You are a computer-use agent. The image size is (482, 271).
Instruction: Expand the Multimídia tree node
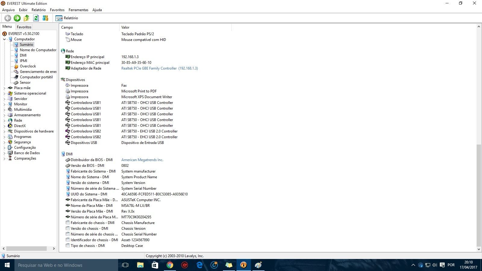click(x=4, y=110)
